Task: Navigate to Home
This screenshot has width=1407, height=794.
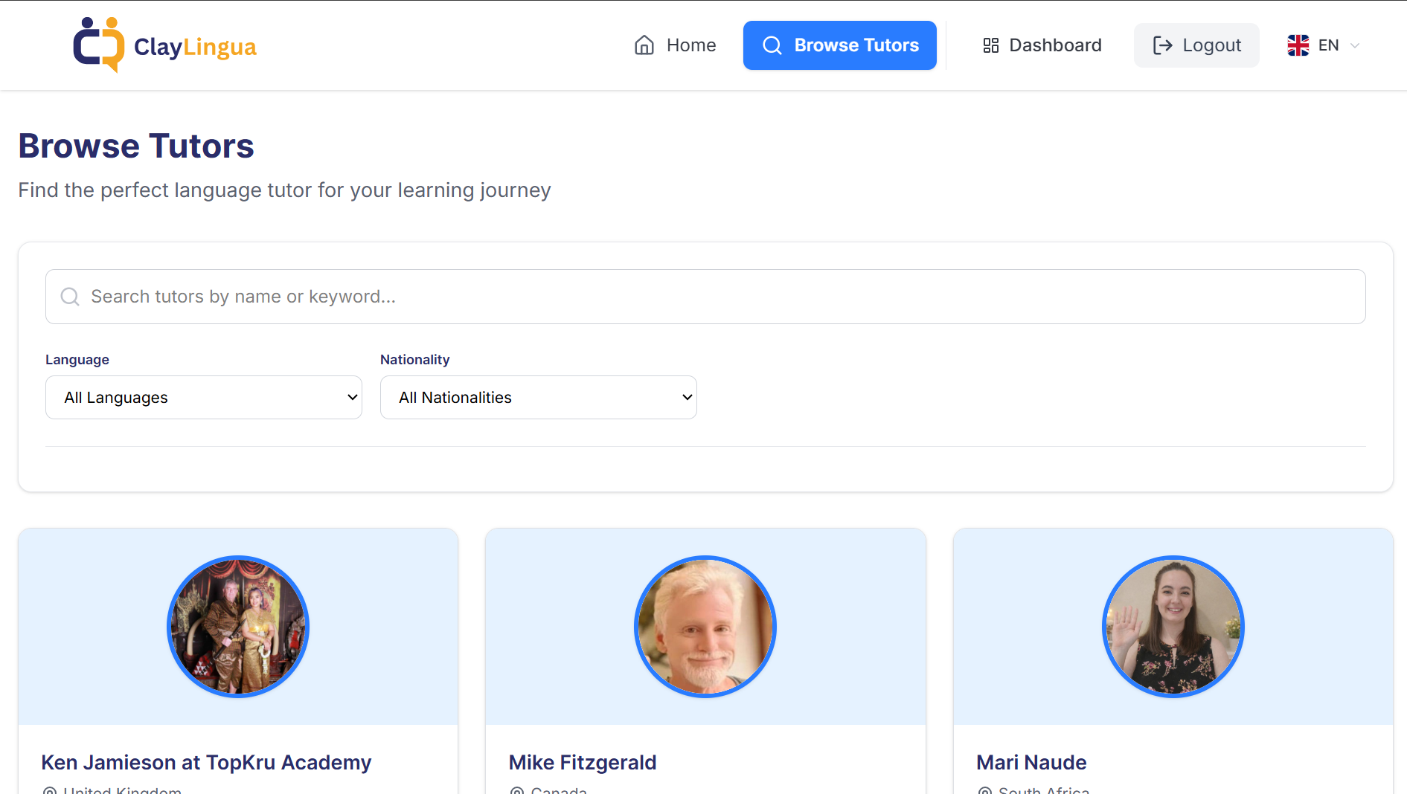Action: pyautogui.click(x=675, y=45)
